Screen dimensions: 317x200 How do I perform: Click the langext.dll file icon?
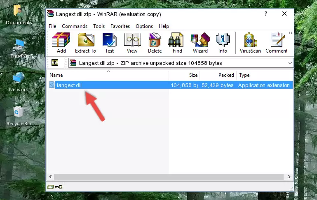click(52, 85)
